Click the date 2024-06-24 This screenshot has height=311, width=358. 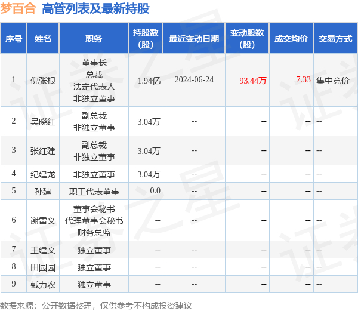(x=194, y=80)
